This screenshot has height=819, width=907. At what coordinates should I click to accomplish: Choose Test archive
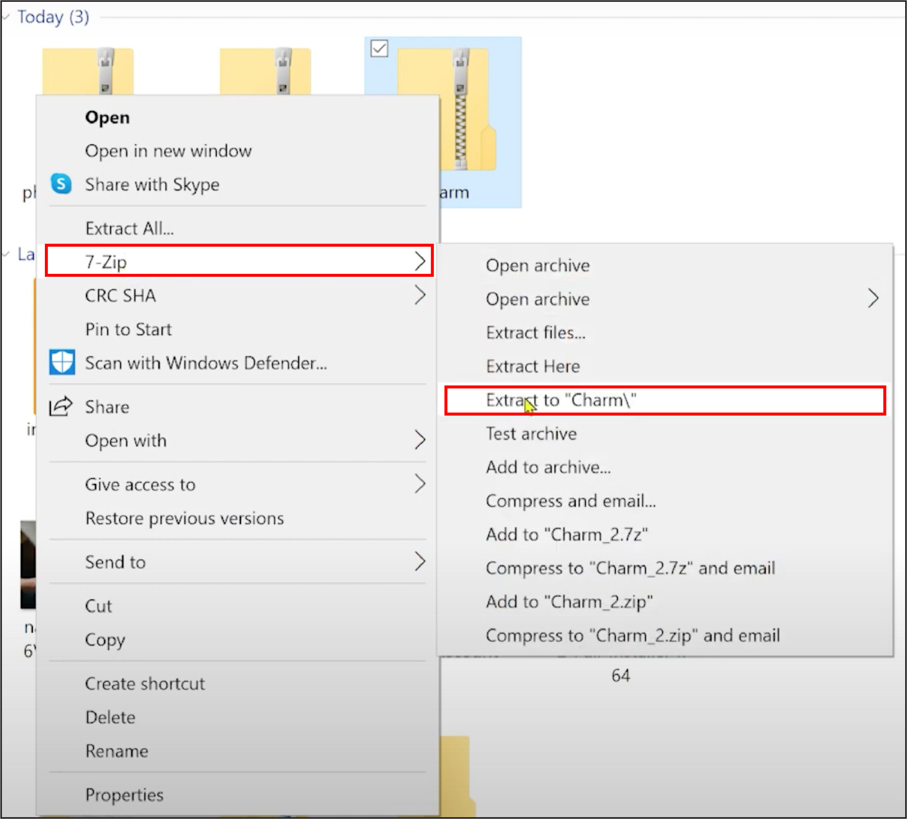point(665,434)
